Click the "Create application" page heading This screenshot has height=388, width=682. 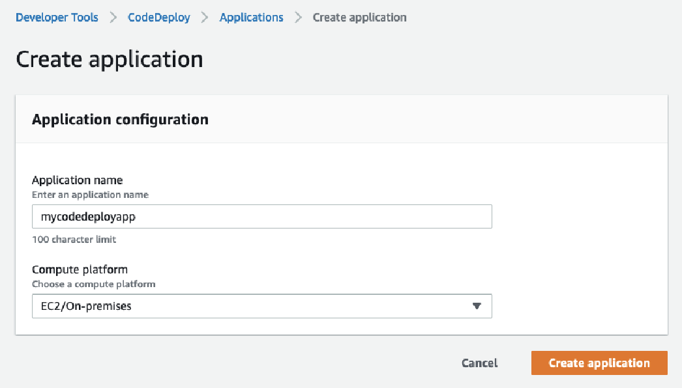(110, 59)
